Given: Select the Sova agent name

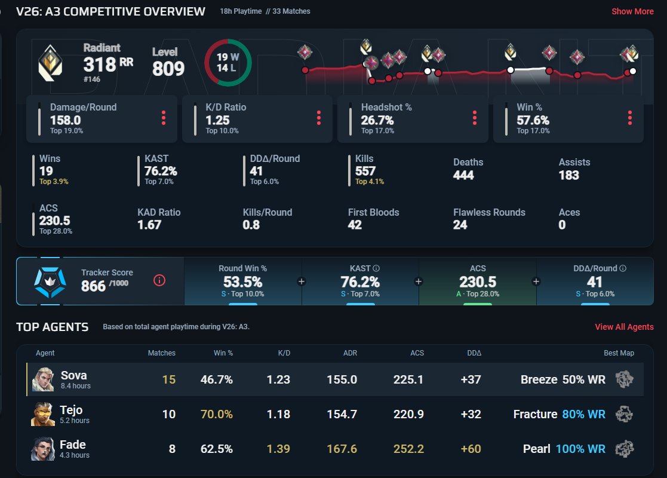Looking at the screenshot, I should pyautogui.click(x=73, y=375).
